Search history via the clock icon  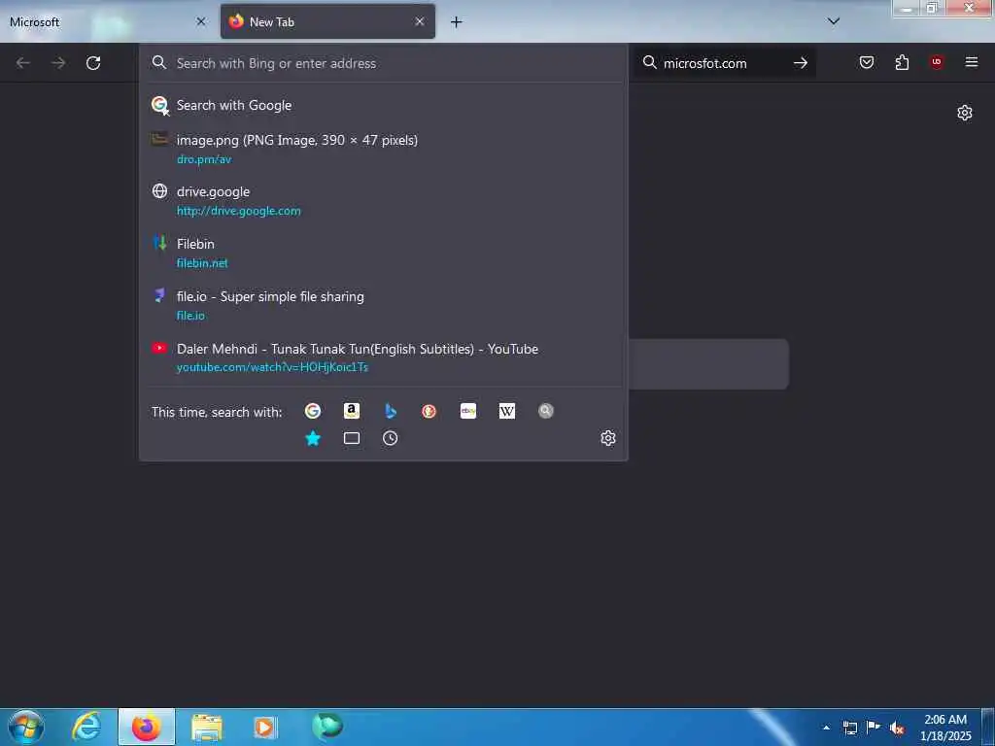pos(391,438)
